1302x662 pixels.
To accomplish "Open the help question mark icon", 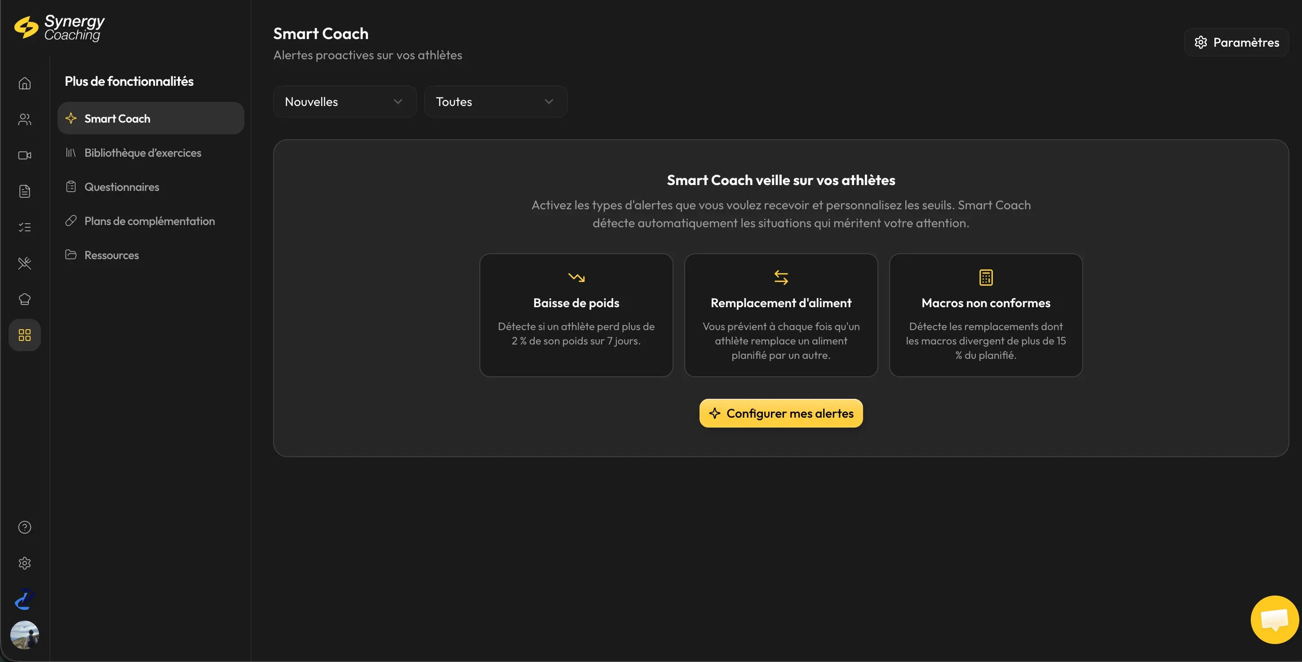I will coord(25,527).
